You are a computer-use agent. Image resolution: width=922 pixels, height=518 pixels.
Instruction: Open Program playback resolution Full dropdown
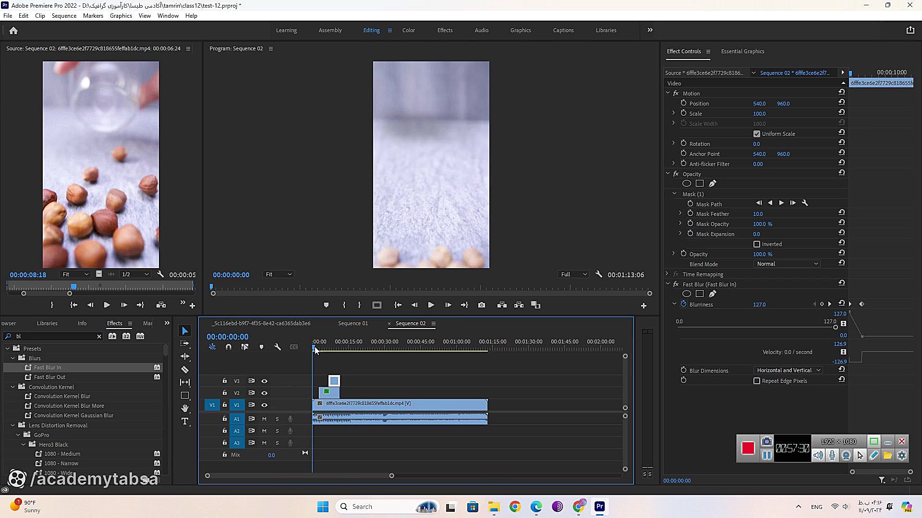(x=574, y=274)
